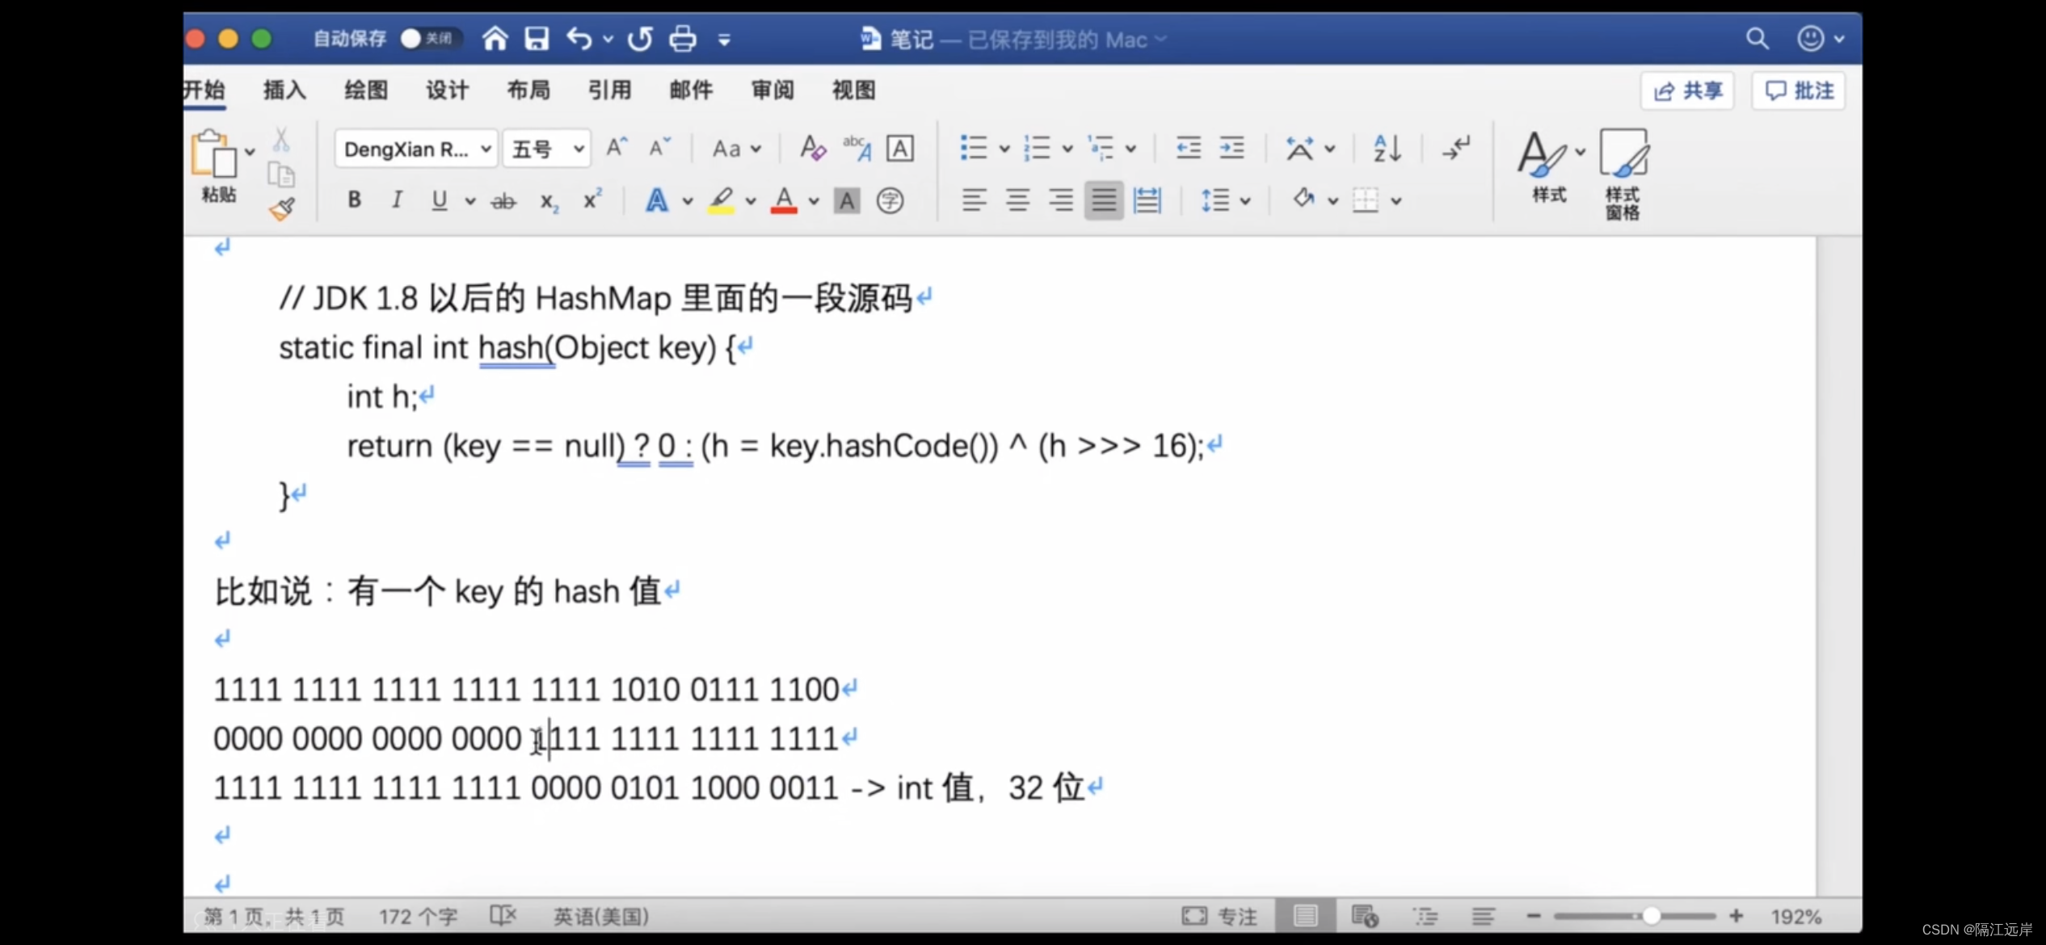Click the 172 个字 word count
The height and width of the screenshot is (945, 2046).
(x=418, y=916)
